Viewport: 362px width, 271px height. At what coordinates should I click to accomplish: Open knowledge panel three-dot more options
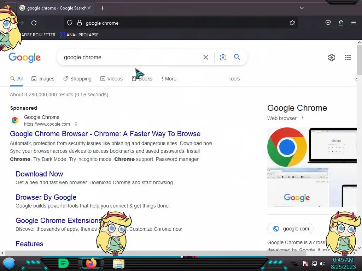(302, 118)
